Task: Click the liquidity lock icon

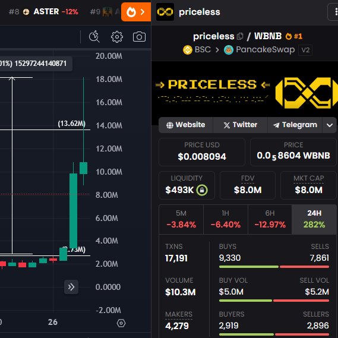Action: click(x=202, y=190)
